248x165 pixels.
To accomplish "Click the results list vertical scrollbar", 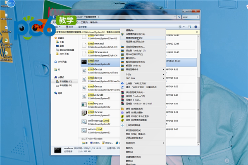I will 198,109.
